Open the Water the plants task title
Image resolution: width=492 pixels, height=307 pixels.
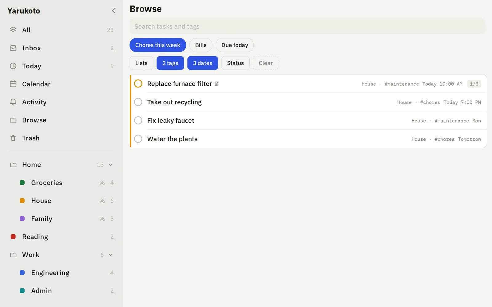[x=172, y=139]
